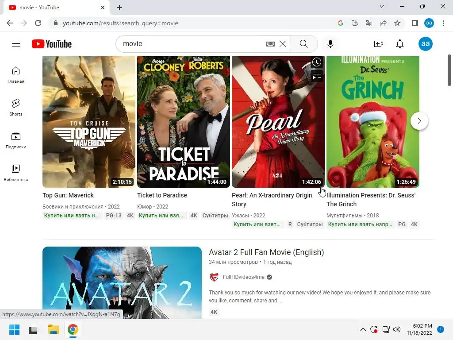The height and width of the screenshot is (340, 453).
Task: Clear the search query with X icon
Action: [x=283, y=44]
